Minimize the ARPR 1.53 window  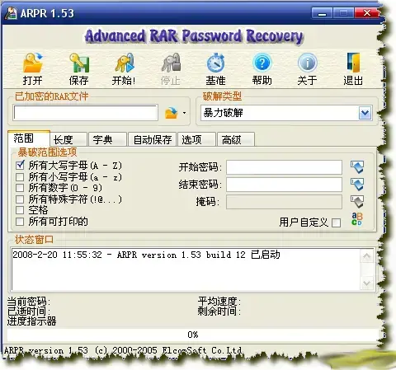pyautogui.click(x=322, y=13)
